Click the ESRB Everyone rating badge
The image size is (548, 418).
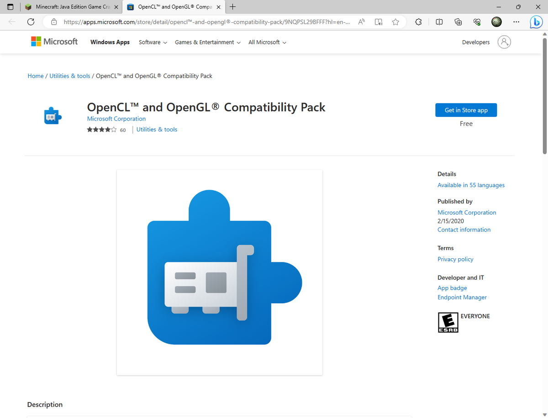pyautogui.click(x=448, y=322)
